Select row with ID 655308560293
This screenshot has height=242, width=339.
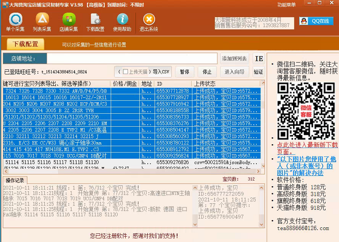tap(132, 136)
